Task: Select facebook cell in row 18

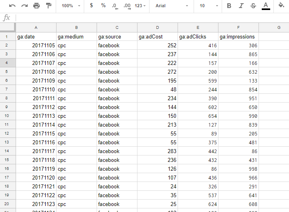Action: (117, 186)
